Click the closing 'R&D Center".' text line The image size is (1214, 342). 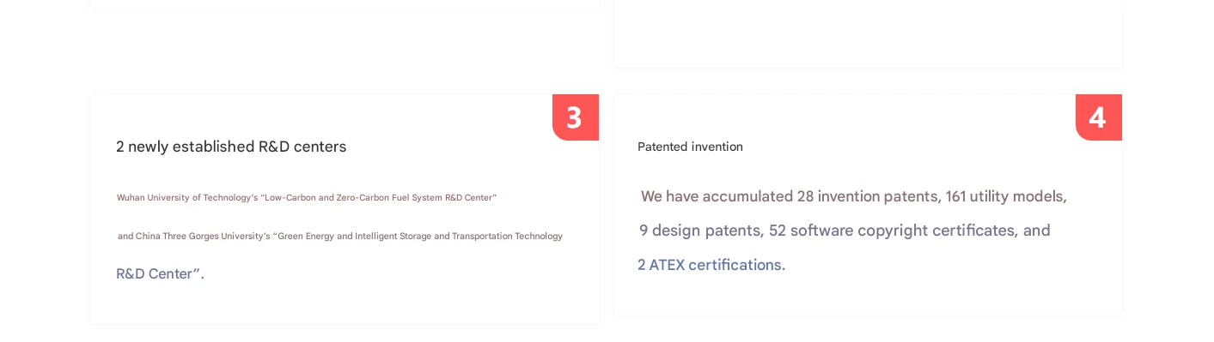160,274
